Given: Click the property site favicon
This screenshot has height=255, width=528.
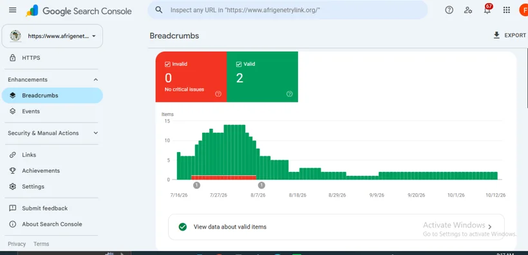Looking at the screenshot, I should [x=15, y=35].
